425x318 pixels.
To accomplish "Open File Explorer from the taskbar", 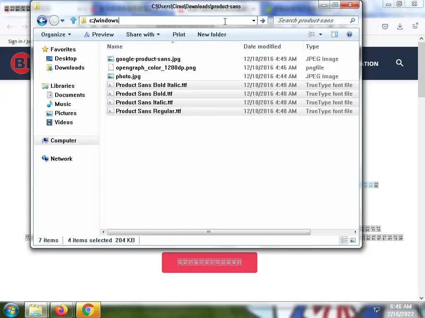I will (37, 310).
